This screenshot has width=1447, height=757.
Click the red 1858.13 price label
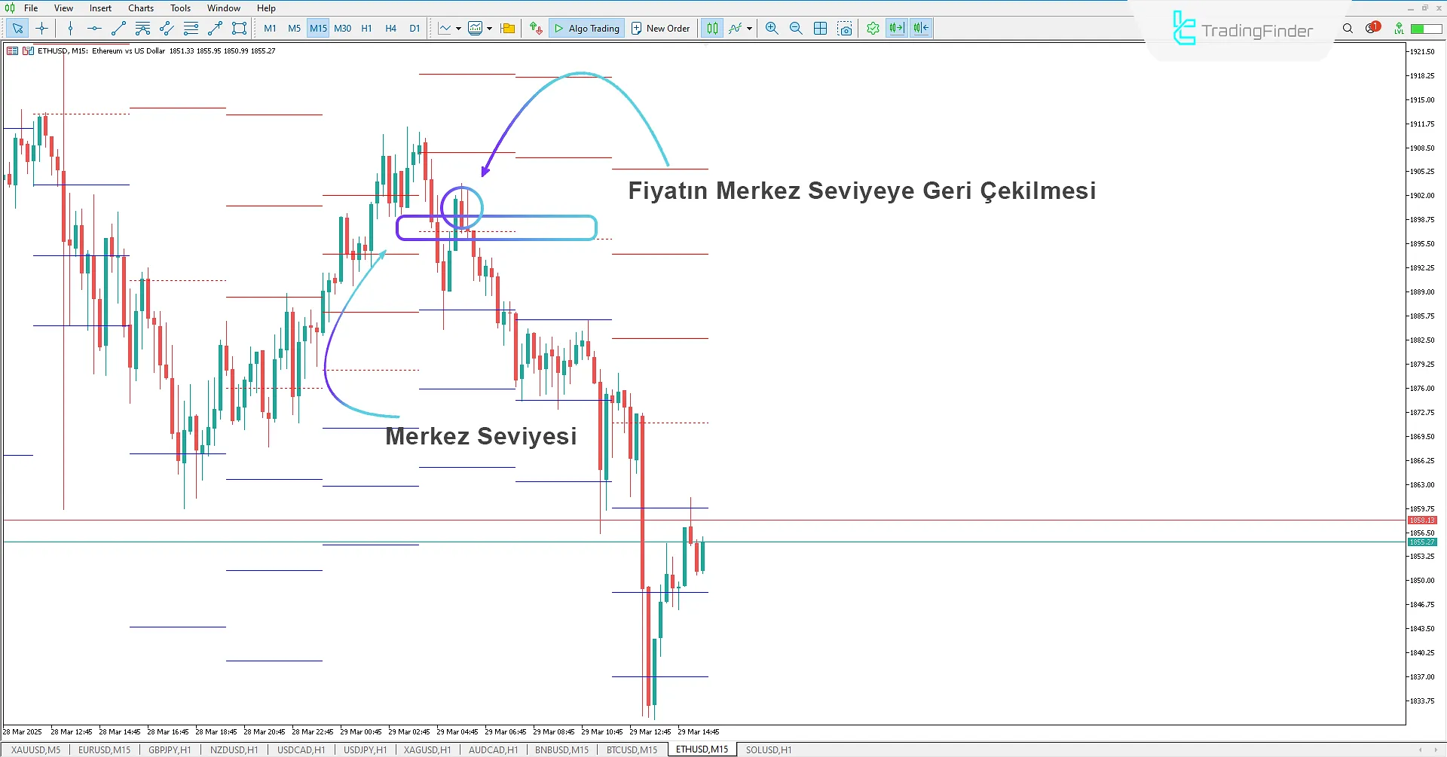click(x=1422, y=520)
